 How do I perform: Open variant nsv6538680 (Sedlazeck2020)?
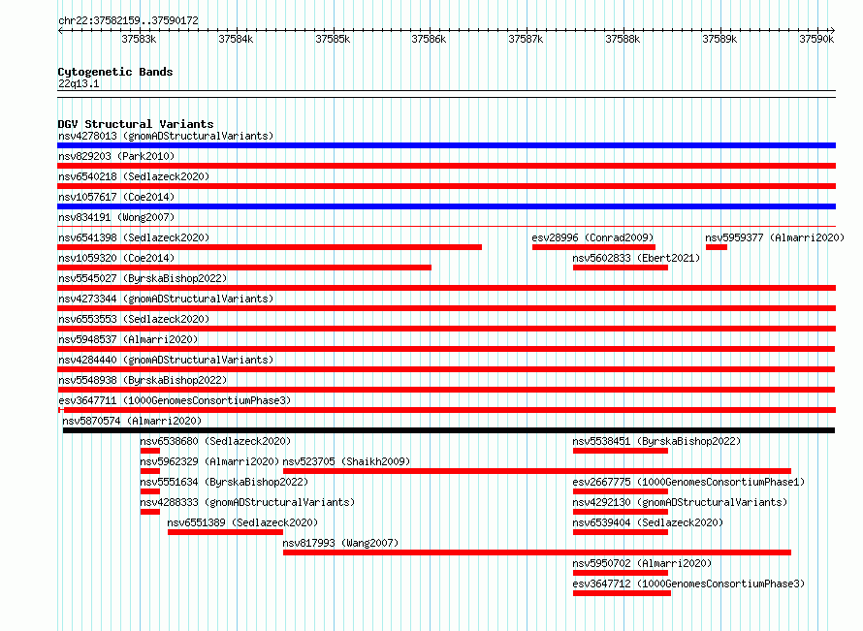click(215, 441)
